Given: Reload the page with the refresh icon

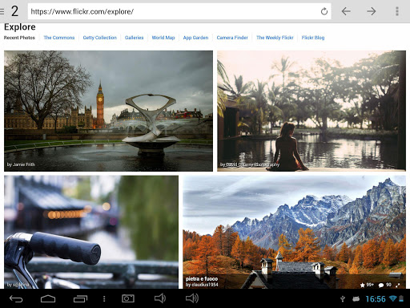Looking at the screenshot, I should tap(324, 11).
